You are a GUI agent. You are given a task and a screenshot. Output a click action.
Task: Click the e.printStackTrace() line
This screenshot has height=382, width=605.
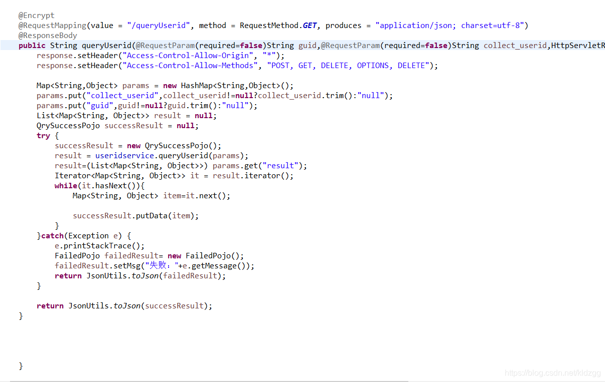coord(99,246)
